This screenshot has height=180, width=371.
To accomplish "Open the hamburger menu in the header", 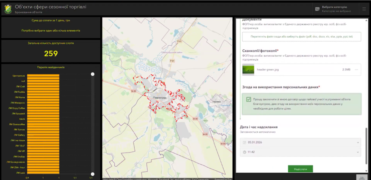I will click(364, 8).
